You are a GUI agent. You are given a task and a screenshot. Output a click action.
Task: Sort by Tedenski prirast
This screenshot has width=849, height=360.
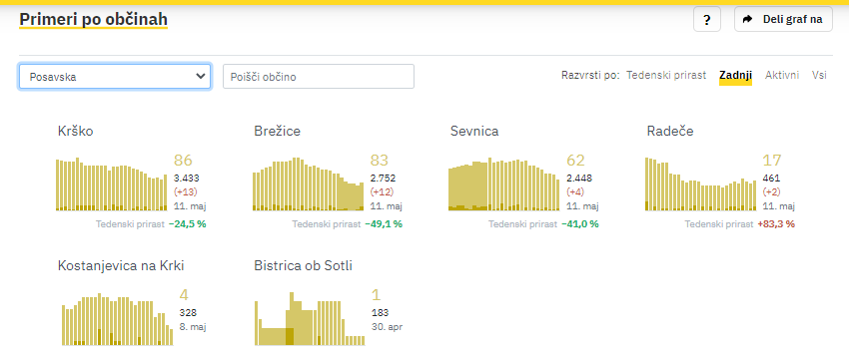[666, 75]
